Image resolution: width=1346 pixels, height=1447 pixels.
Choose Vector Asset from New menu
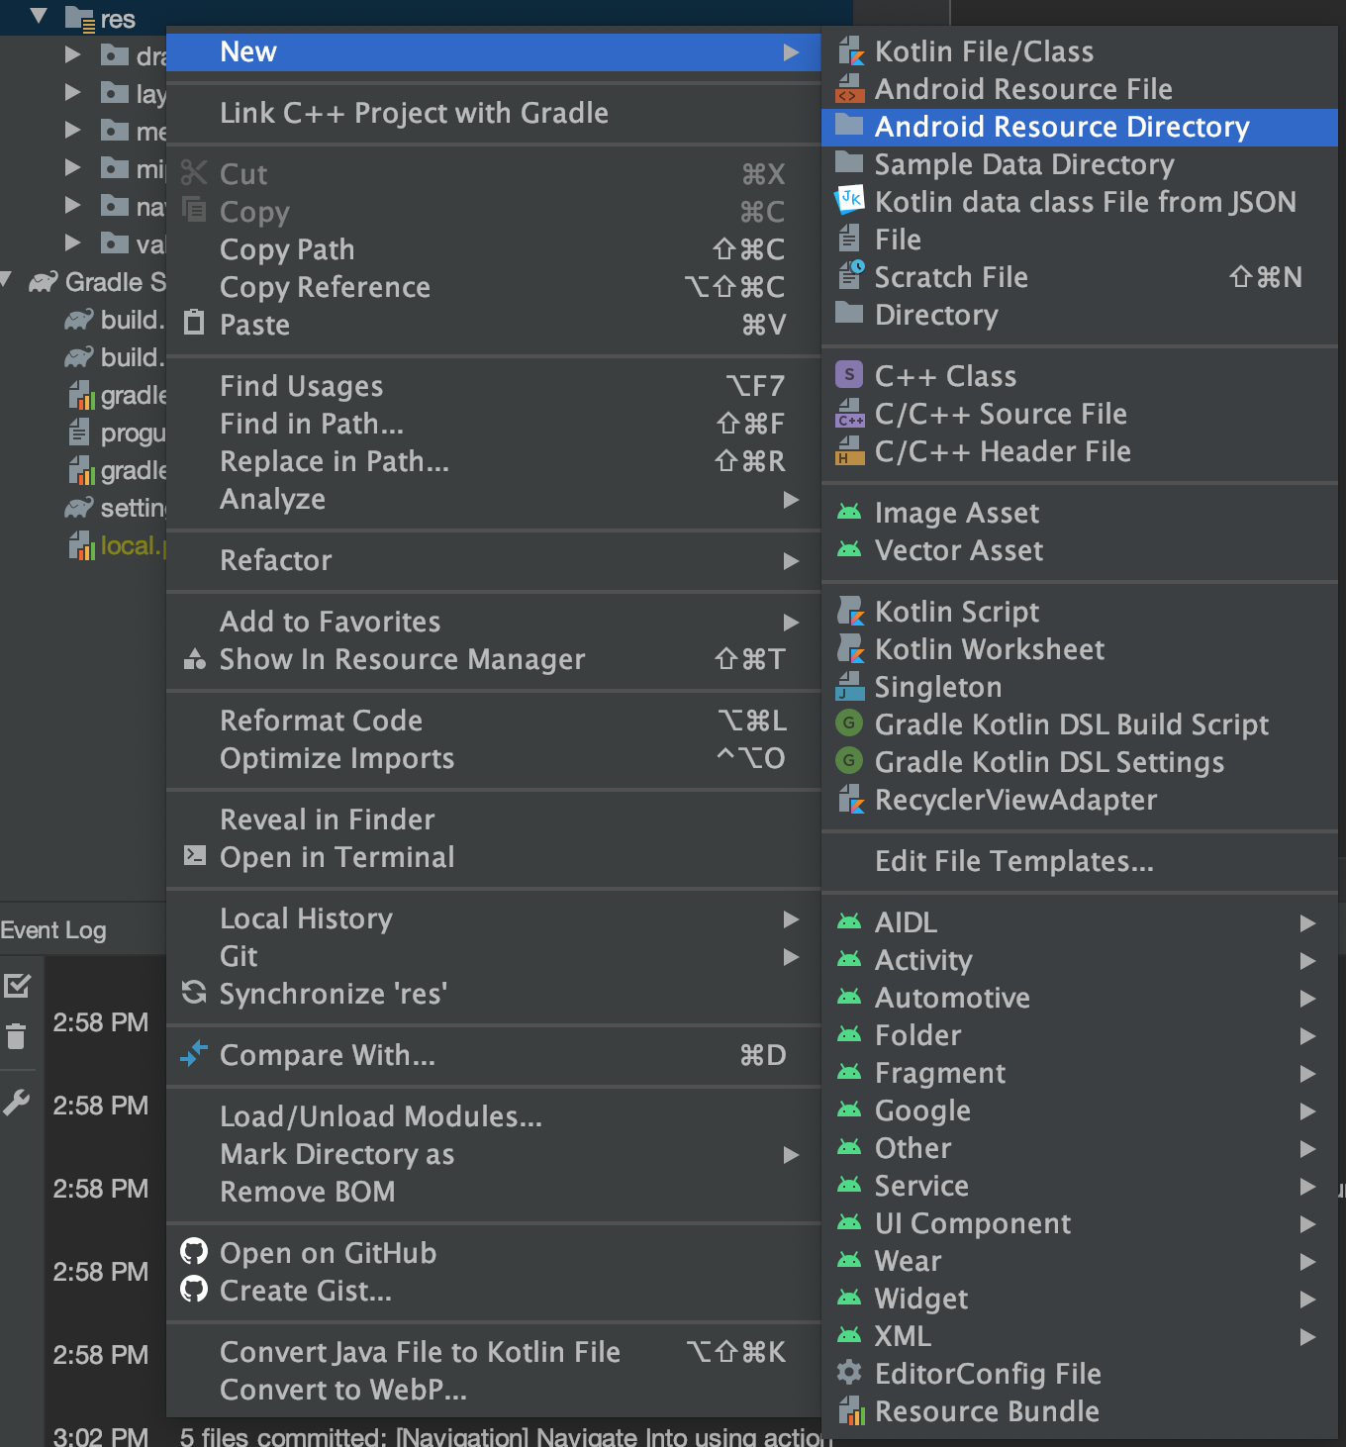pos(958,550)
